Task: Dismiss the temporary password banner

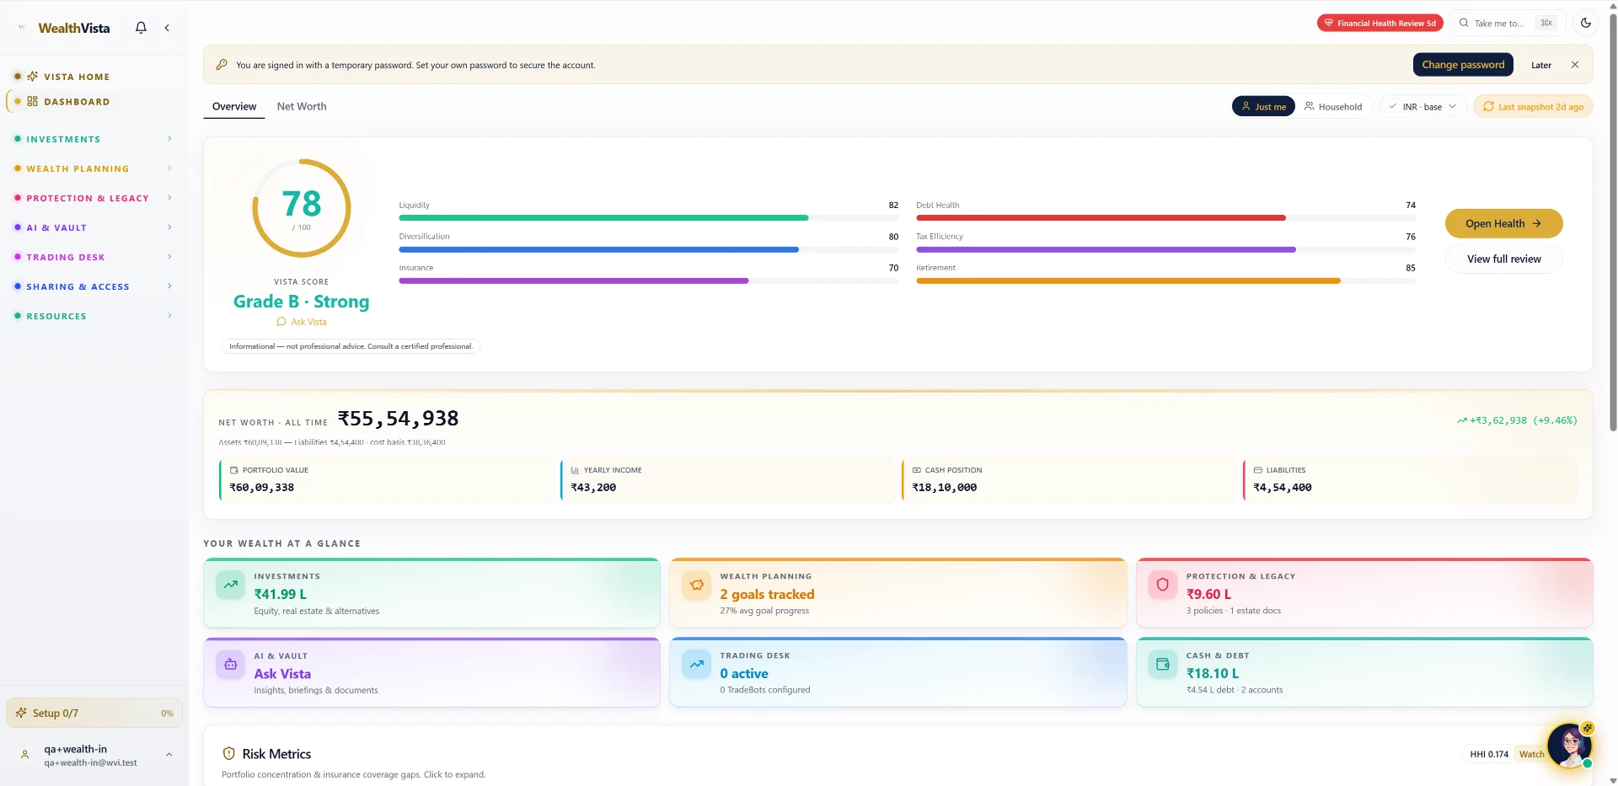Action: click(x=1575, y=65)
